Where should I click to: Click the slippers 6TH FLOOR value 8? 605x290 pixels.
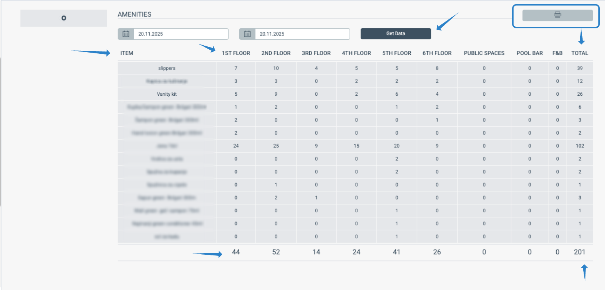click(x=437, y=68)
